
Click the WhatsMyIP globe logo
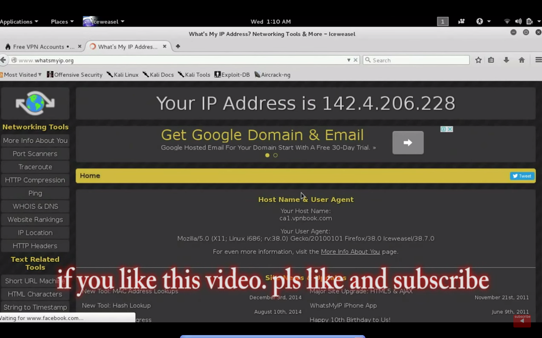[35, 103]
